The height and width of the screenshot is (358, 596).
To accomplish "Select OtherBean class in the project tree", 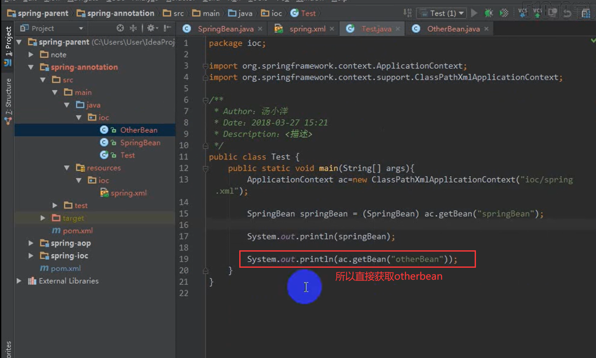I will coord(138,130).
